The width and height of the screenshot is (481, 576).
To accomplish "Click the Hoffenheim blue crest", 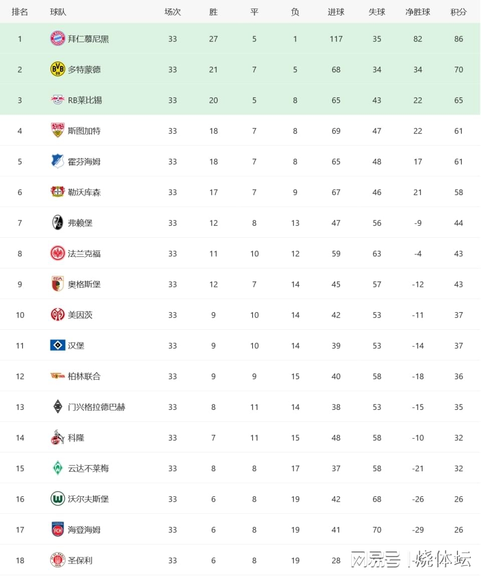I will 58,161.
